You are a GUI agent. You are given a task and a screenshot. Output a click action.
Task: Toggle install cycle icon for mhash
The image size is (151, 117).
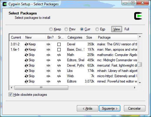pyautogui.click(x=26, y=71)
